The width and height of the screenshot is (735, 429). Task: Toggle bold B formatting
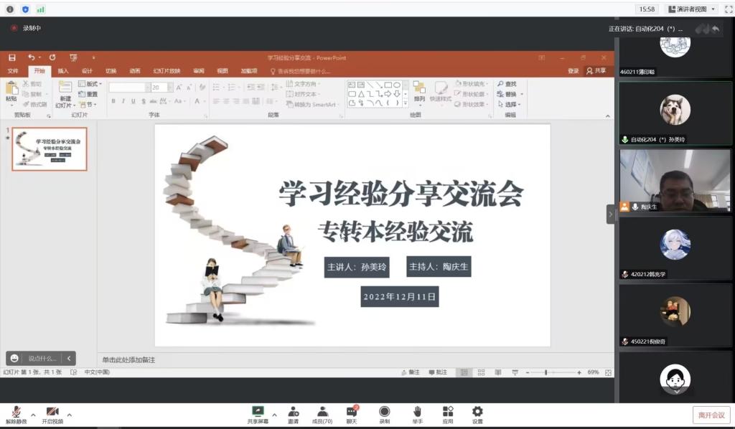(x=113, y=100)
